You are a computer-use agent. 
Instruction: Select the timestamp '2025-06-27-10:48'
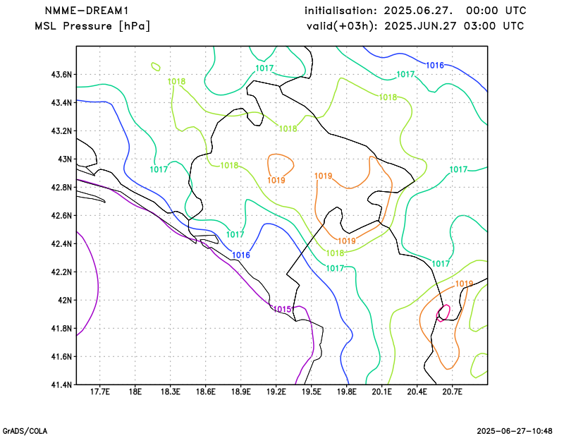pos(515,431)
